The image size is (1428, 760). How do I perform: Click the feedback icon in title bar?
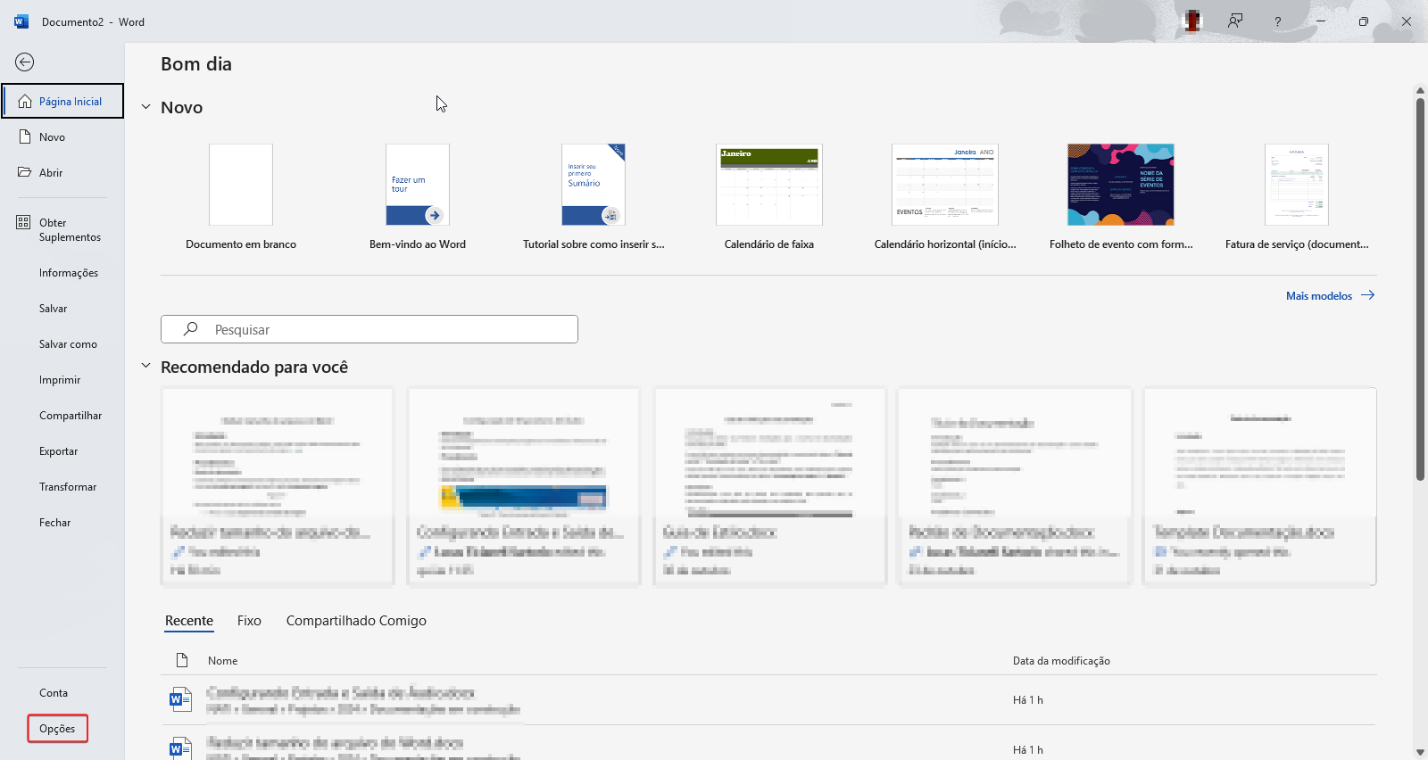coord(1235,21)
